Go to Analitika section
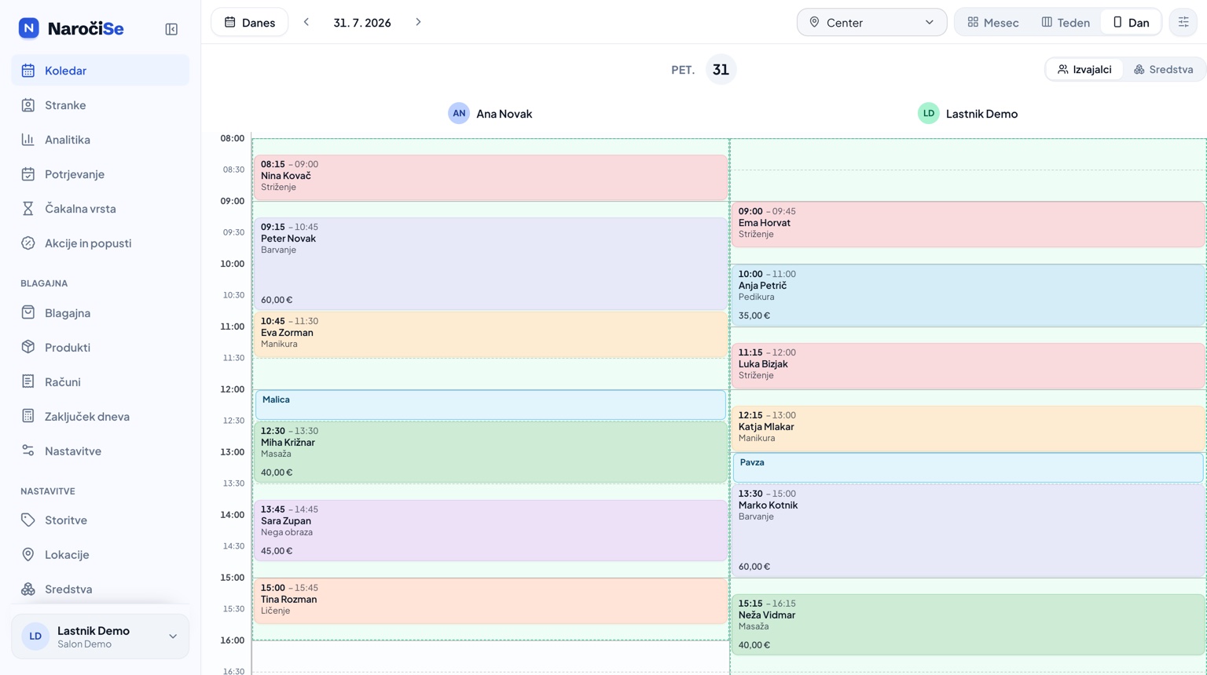The height and width of the screenshot is (675, 1207). click(x=101, y=140)
